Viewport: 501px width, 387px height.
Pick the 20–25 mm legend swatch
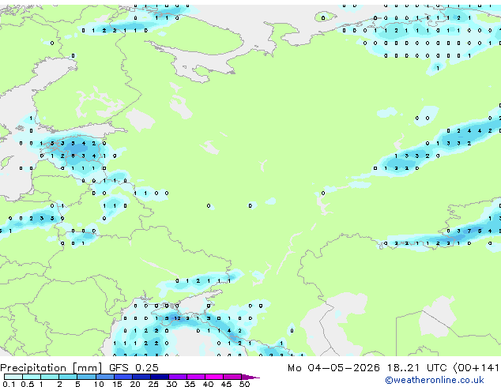coord(141,377)
